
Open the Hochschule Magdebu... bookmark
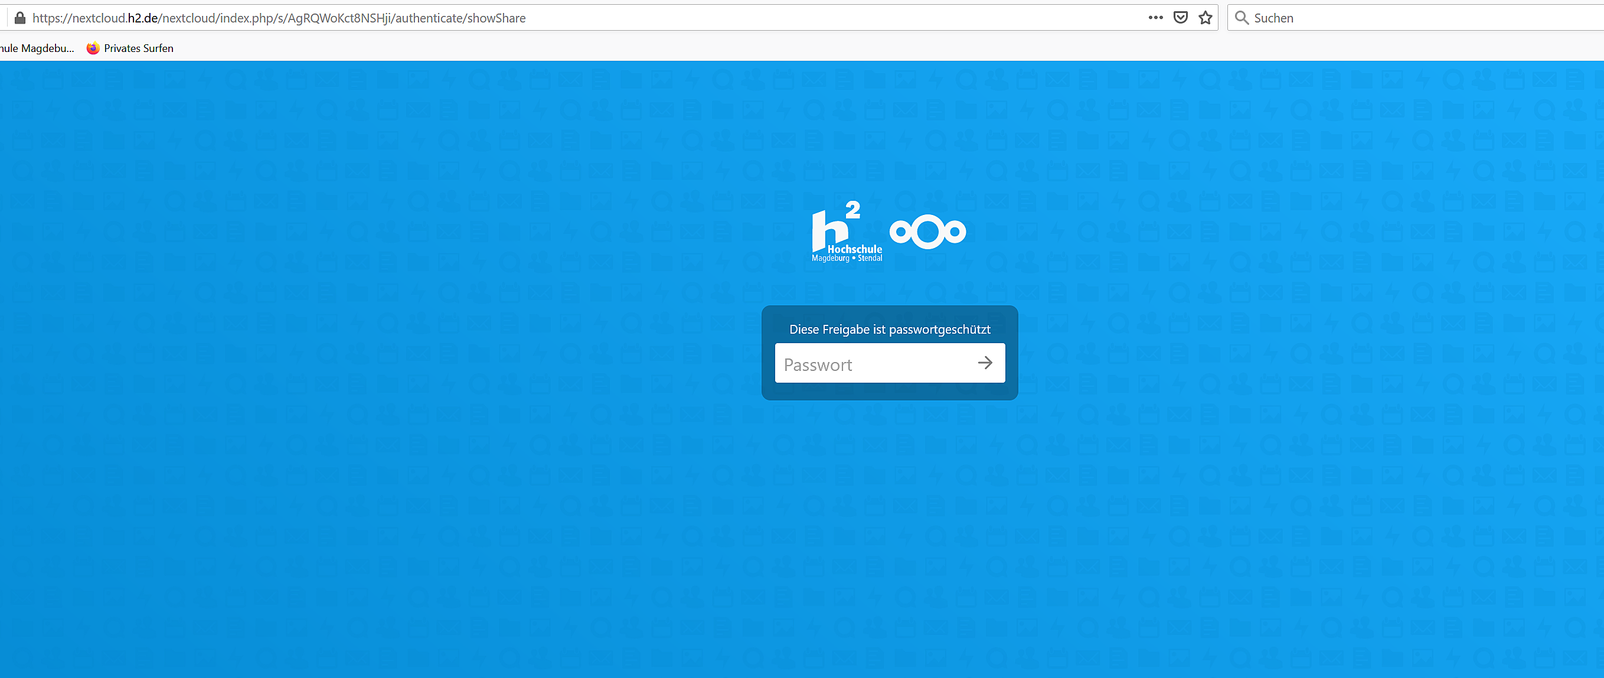pyautogui.click(x=36, y=48)
